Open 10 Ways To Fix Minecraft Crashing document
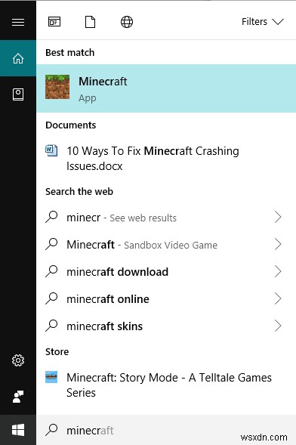The height and width of the screenshot is (445, 296). (166, 159)
